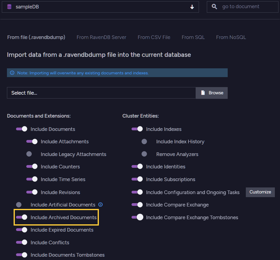Open the From SQL tab
The height and width of the screenshot is (260, 280).
pyautogui.click(x=193, y=37)
